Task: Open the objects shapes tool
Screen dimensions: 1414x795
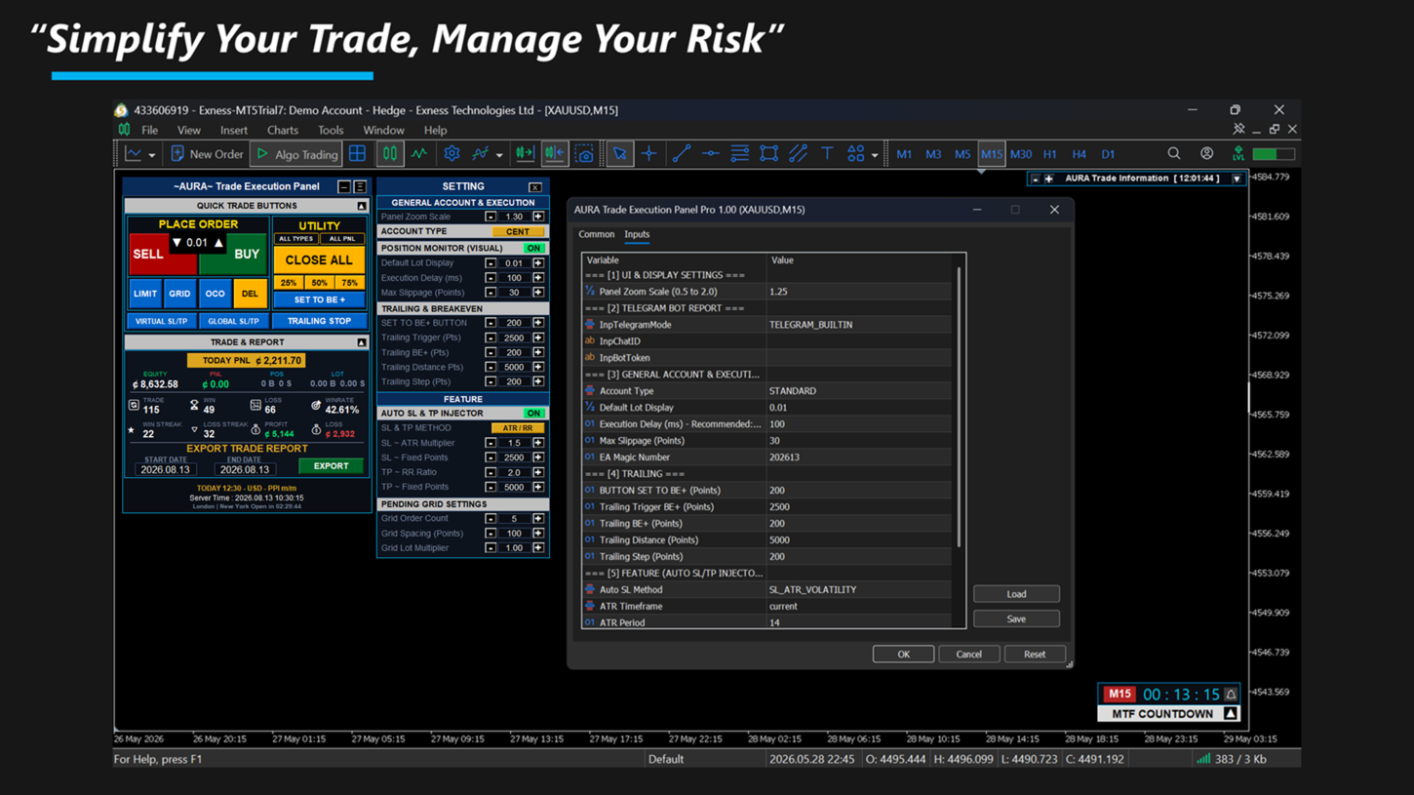Action: pyautogui.click(x=855, y=154)
